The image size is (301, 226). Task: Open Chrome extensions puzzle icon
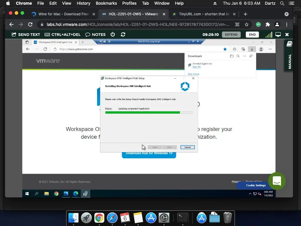pyautogui.click(x=267, y=24)
